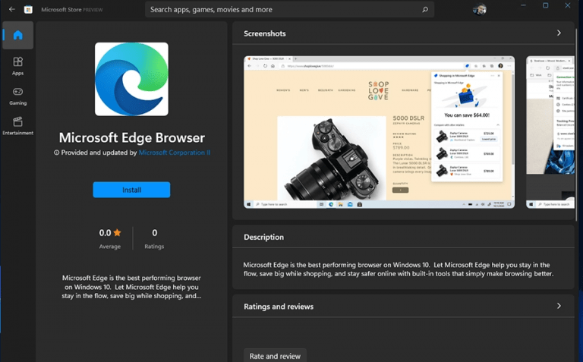Click the Microsoft Store logo icon
The image size is (583, 362).
click(28, 10)
